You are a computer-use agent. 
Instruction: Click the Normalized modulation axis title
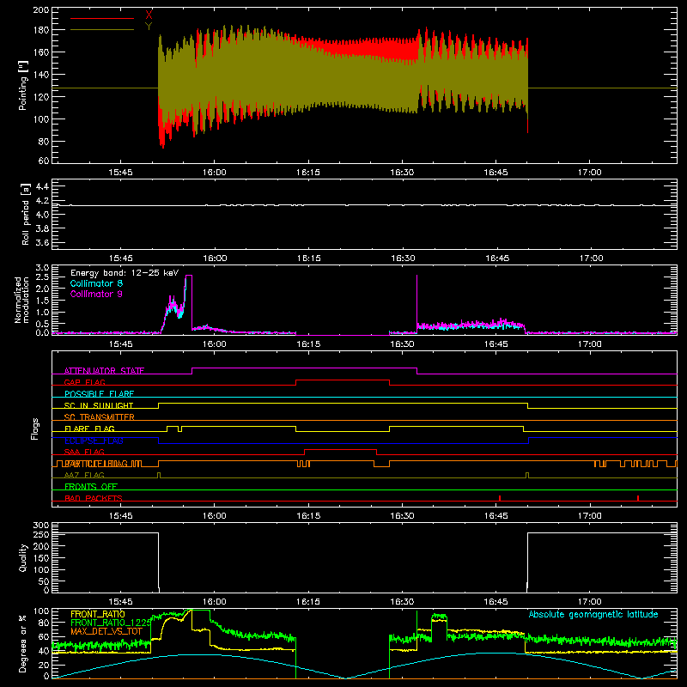point(21,300)
